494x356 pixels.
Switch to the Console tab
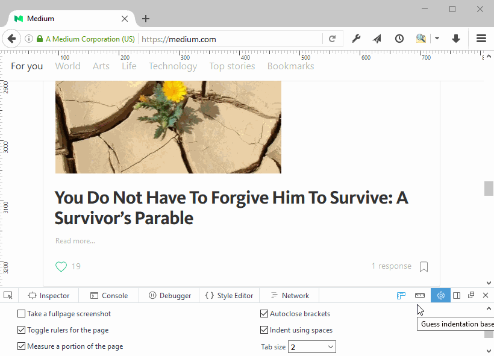pyautogui.click(x=109, y=296)
